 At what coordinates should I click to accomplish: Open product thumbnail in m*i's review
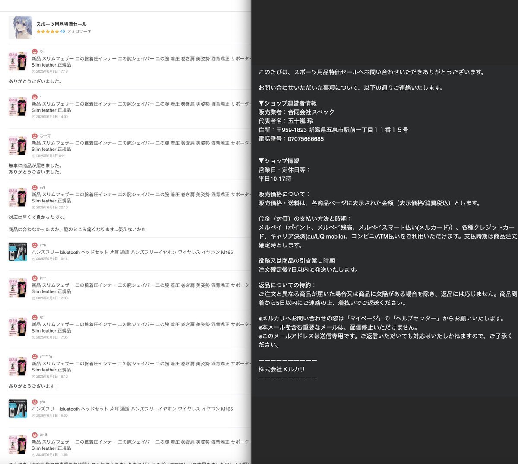tap(18, 197)
